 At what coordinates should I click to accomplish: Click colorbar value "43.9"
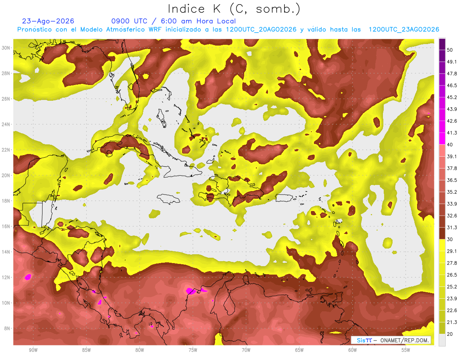coord(452,109)
